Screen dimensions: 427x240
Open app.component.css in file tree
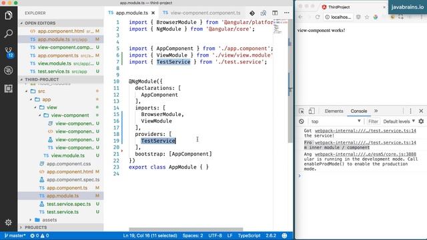point(61,164)
